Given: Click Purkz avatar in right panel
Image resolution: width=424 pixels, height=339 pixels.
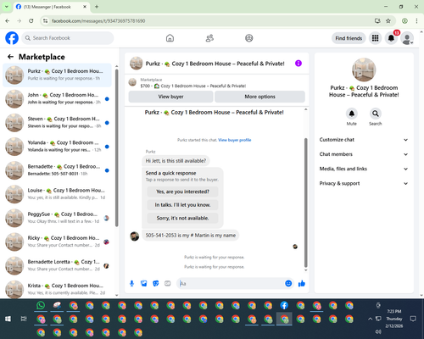Looking at the screenshot, I should click(364, 69).
